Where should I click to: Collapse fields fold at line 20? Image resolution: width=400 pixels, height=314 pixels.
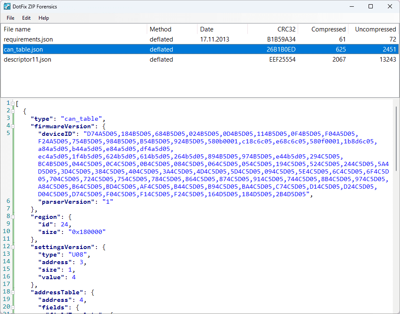click(13, 307)
